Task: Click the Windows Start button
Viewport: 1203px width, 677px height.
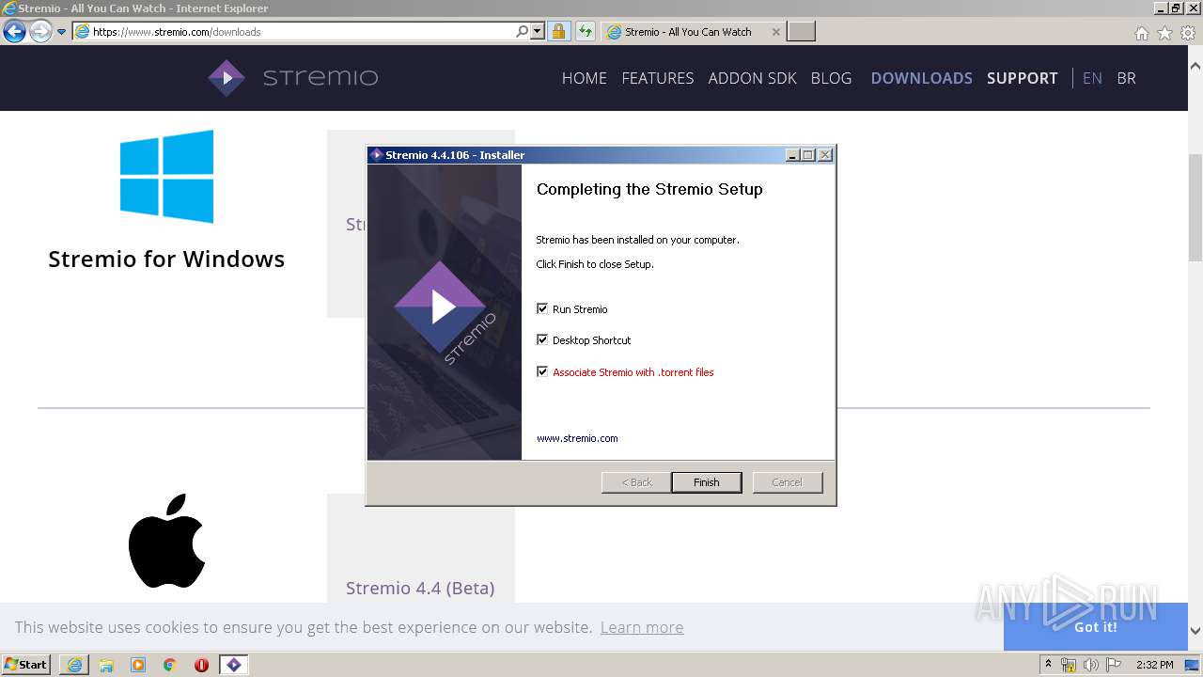Action: 26,664
